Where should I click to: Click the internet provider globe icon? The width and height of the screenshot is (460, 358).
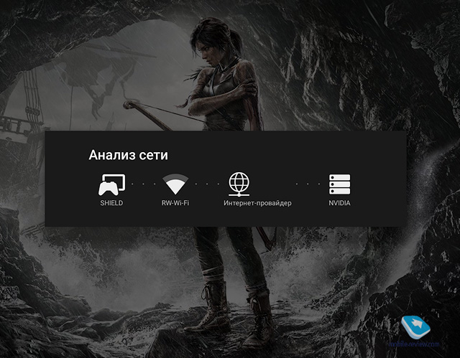(x=239, y=184)
